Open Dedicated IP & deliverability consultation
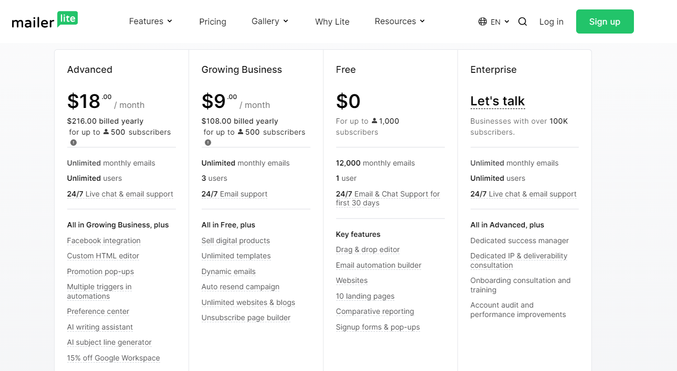Screen dimensions: 677x371 coord(518,260)
